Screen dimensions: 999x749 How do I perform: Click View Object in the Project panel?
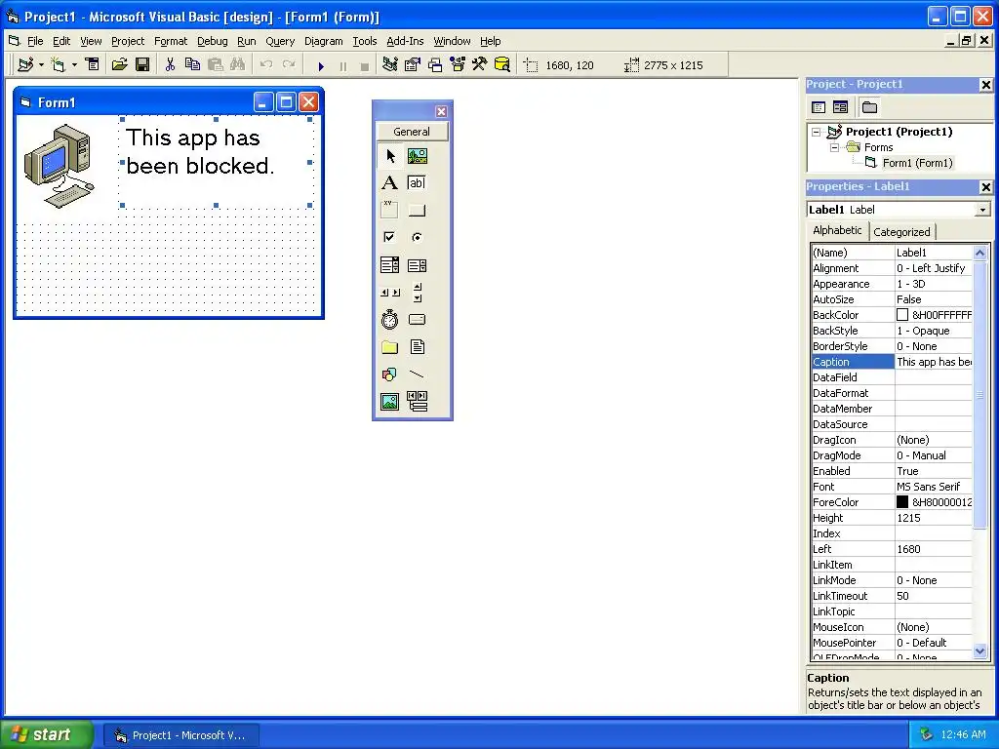840,107
